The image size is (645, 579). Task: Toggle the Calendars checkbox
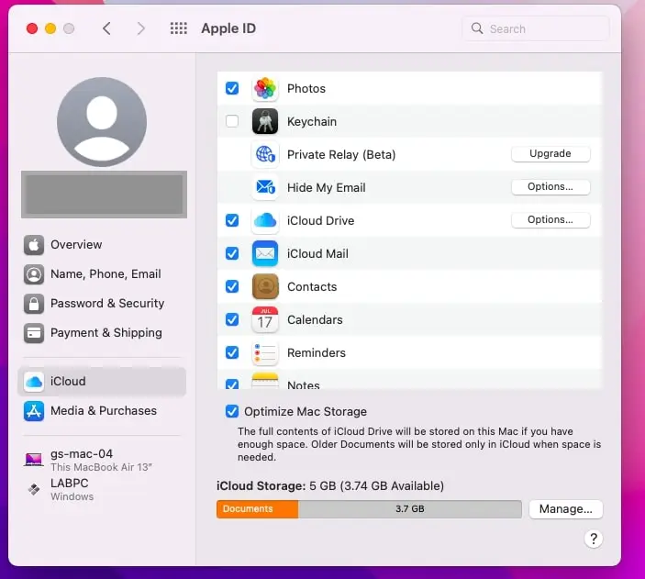pyautogui.click(x=232, y=319)
